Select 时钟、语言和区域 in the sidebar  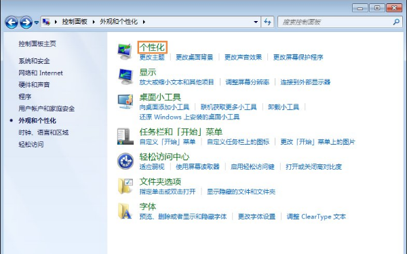pyautogui.click(x=43, y=132)
